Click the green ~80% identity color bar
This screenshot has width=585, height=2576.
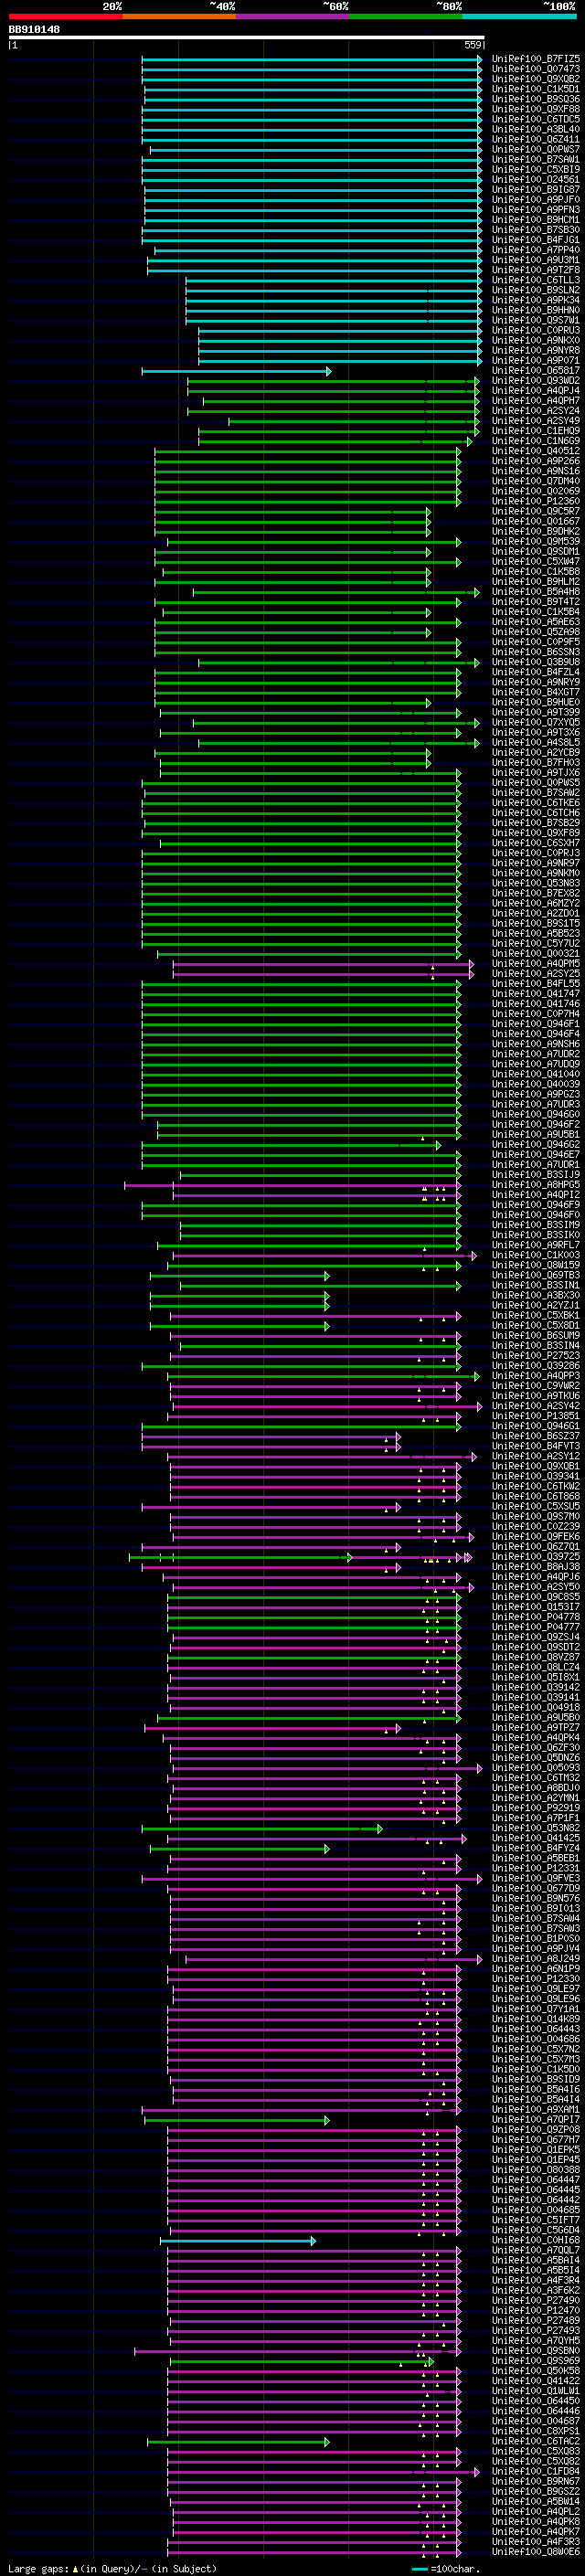[x=405, y=17]
